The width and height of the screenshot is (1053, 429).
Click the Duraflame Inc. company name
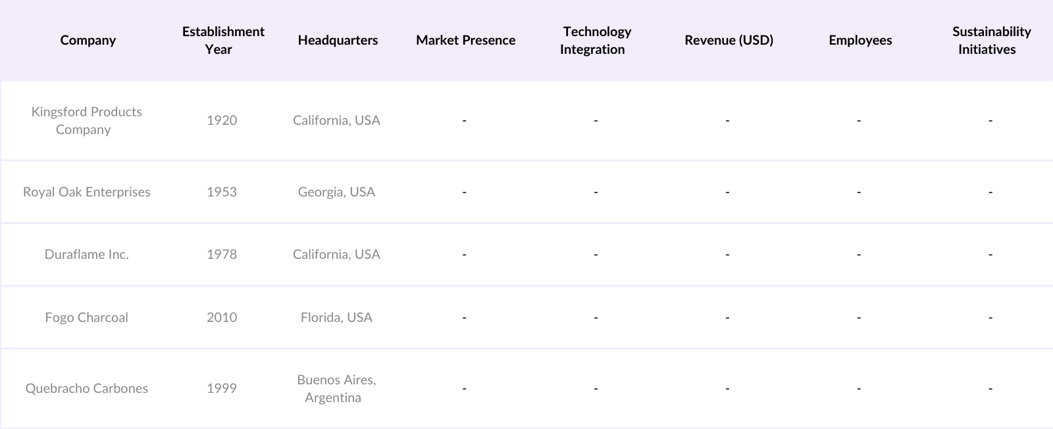(86, 254)
